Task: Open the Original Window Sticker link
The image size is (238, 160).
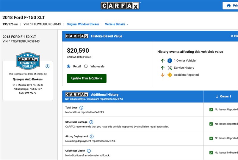Action: coord(83,24)
